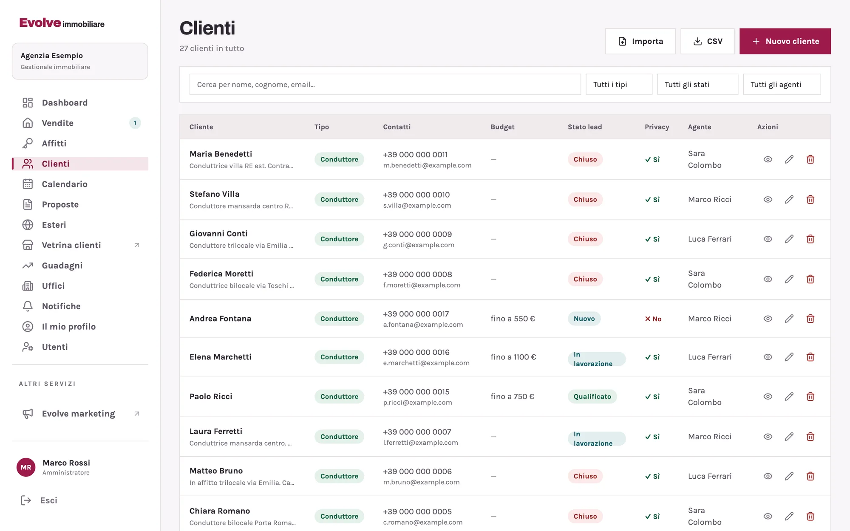
Task: Export clients with the CSV button
Action: coord(707,41)
